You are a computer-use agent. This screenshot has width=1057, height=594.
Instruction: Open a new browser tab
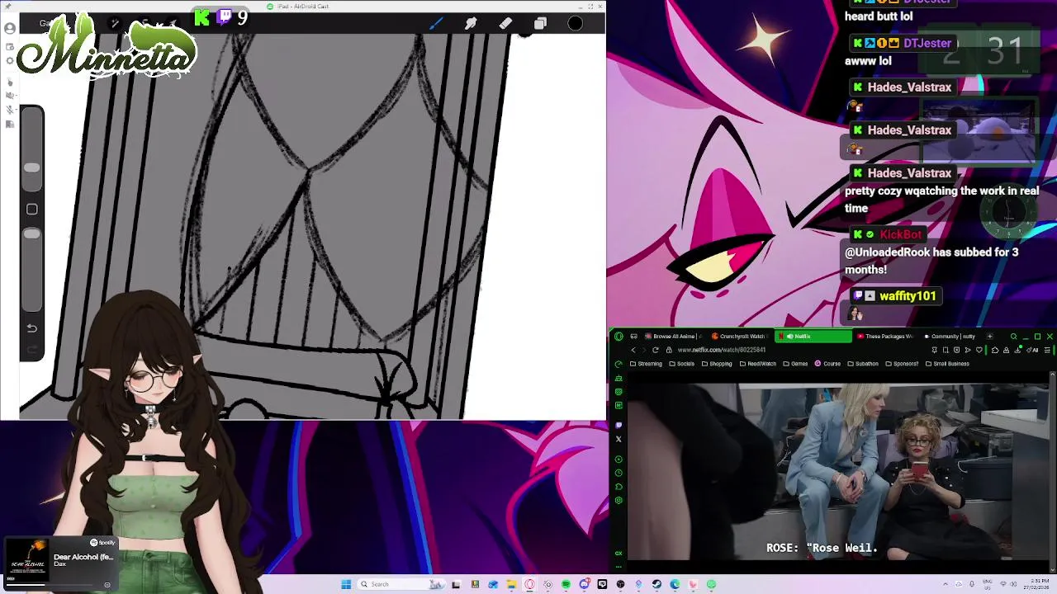coord(990,337)
